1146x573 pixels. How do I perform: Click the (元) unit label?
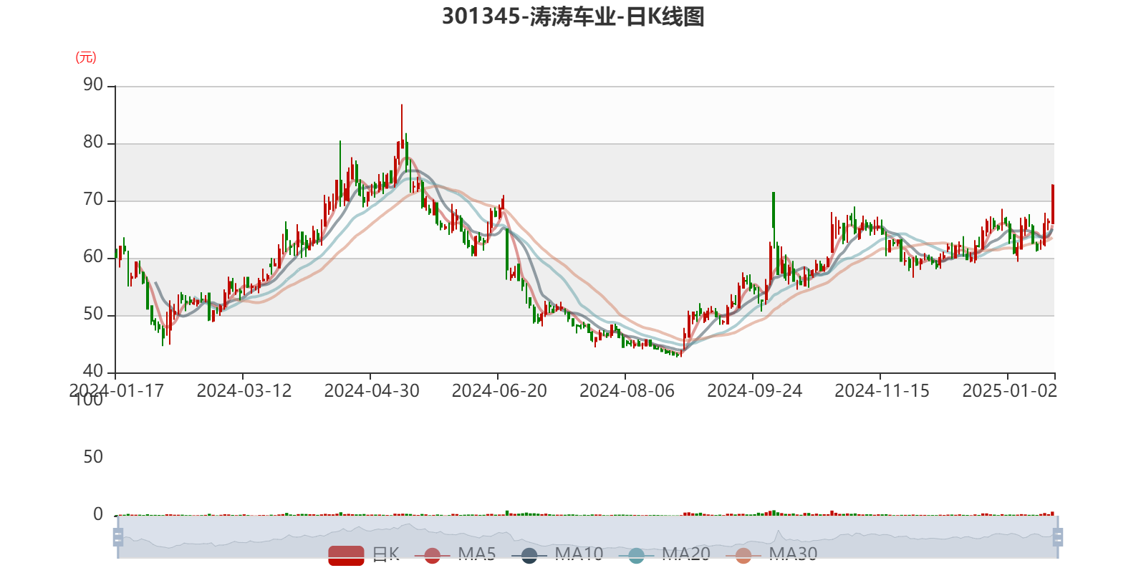tap(86, 57)
